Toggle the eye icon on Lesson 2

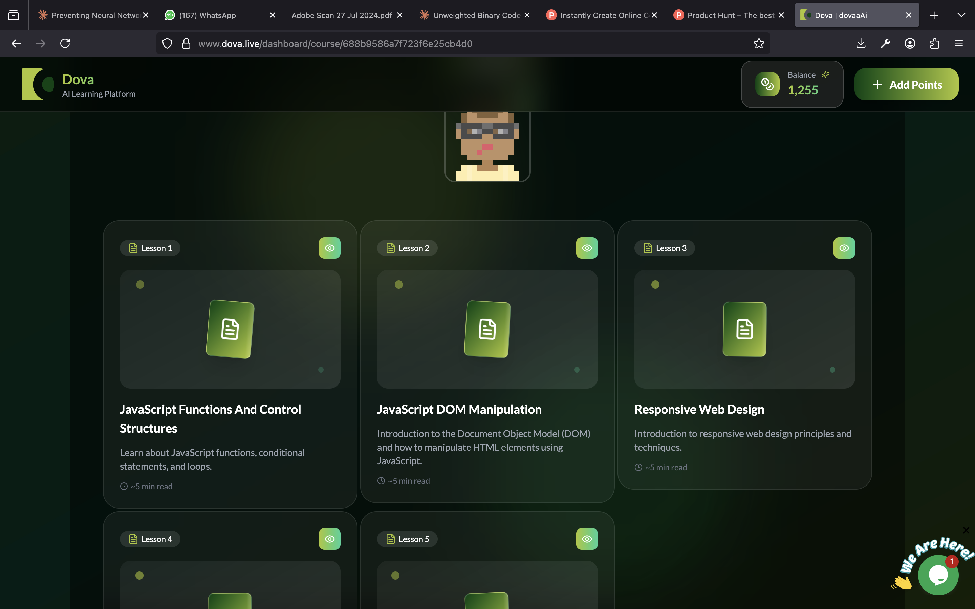click(x=587, y=248)
